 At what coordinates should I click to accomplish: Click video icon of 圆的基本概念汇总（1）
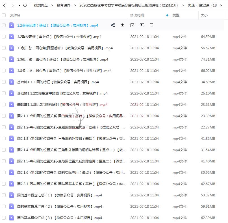tap(12, 195)
